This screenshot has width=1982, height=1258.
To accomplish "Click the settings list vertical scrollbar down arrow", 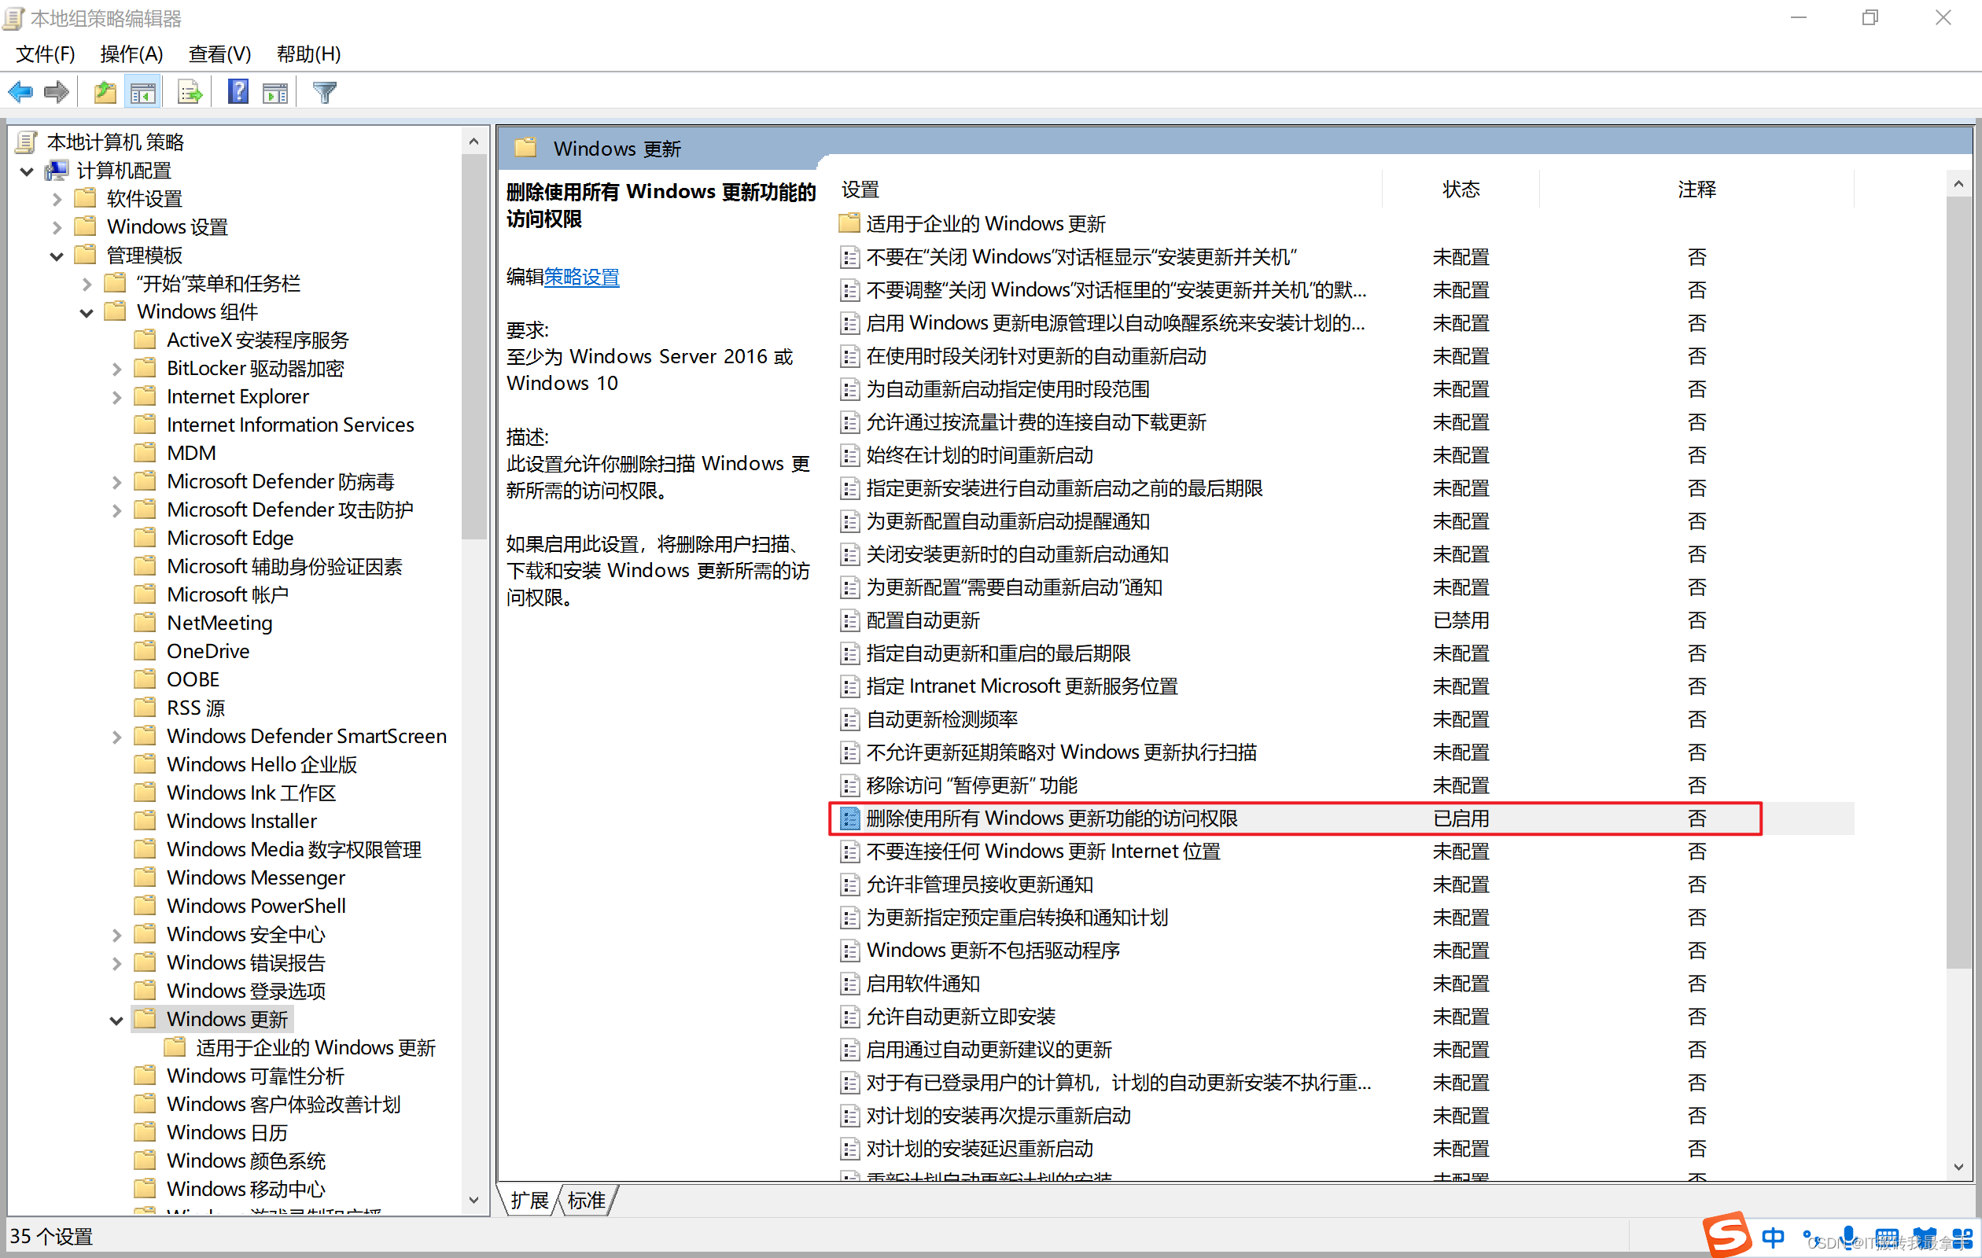I will point(1958,1167).
